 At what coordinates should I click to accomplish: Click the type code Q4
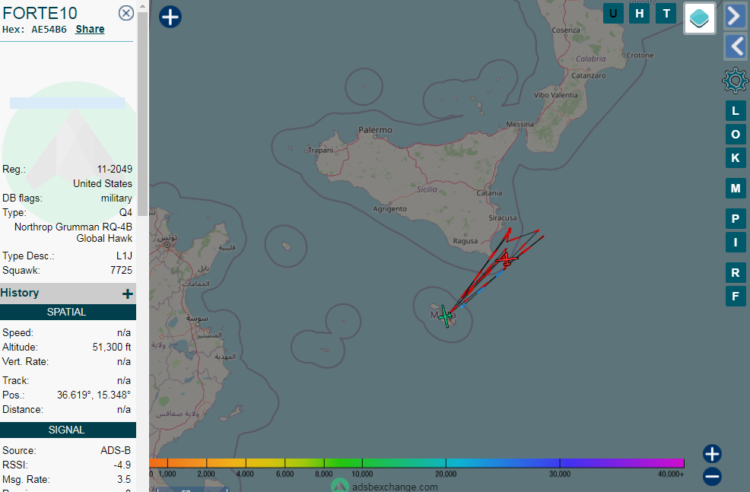126,213
